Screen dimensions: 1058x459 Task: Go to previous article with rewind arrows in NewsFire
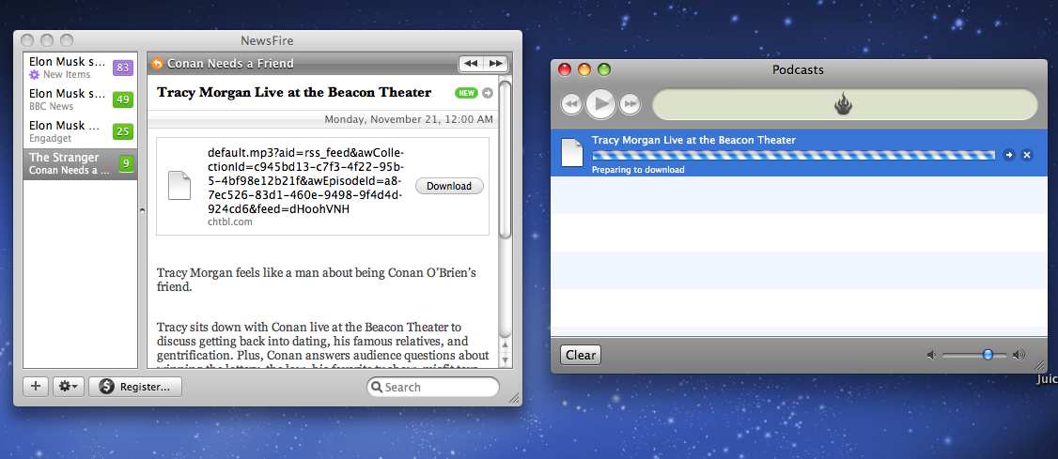[x=471, y=63]
